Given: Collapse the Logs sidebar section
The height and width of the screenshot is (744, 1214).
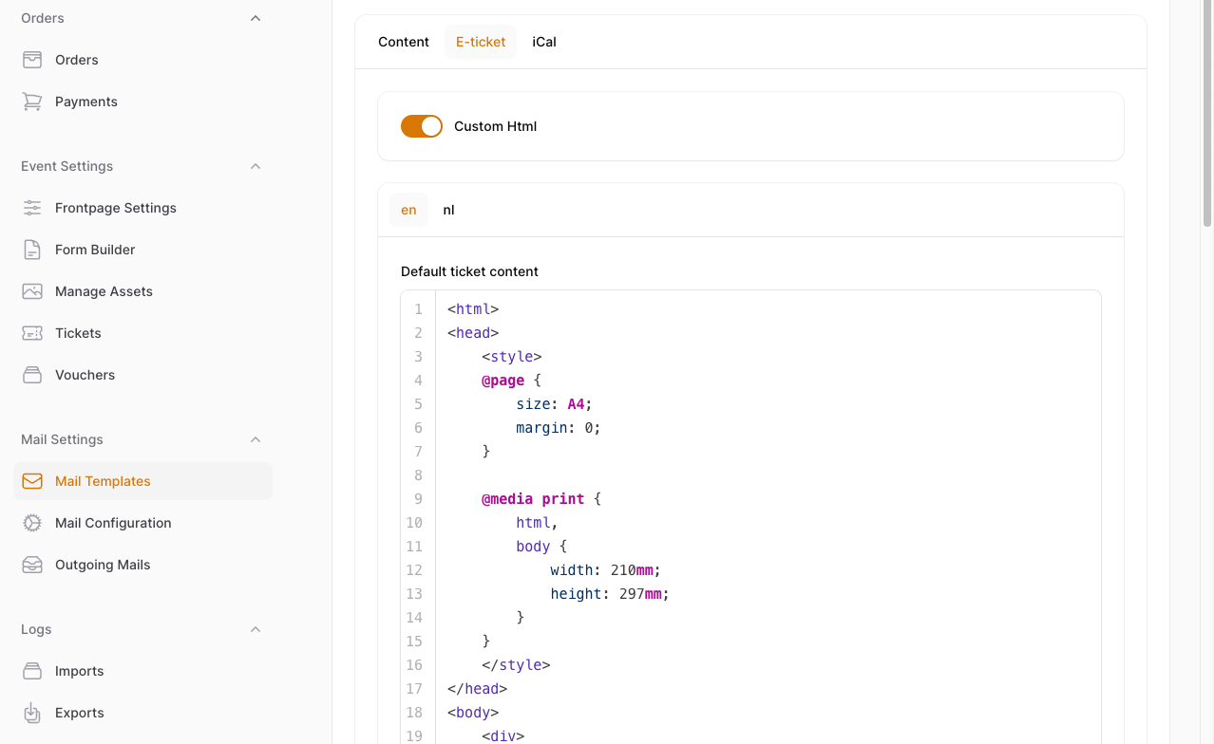Looking at the screenshot, I should tap(255, 629).
